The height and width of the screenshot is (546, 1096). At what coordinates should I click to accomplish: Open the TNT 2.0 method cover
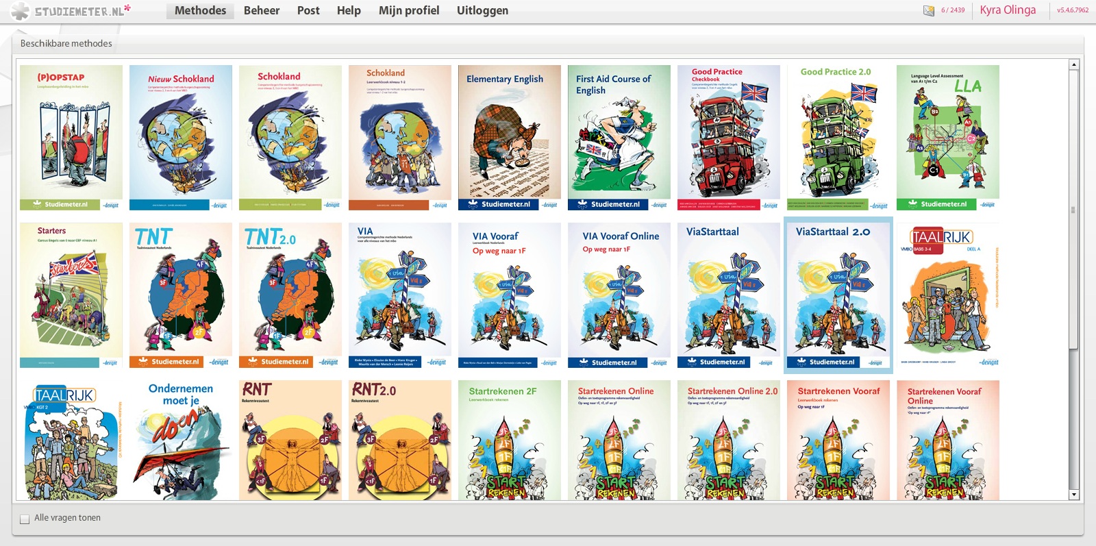coord(290,295)
